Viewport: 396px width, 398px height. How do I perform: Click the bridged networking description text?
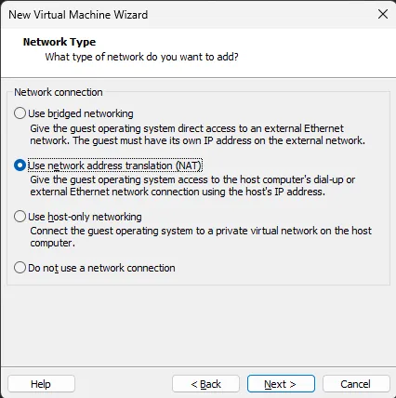[197, 135]
